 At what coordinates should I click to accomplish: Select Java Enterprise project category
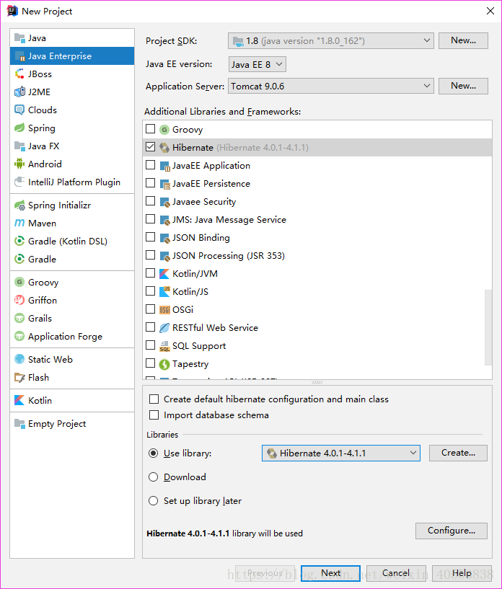[x=72, y=56]
